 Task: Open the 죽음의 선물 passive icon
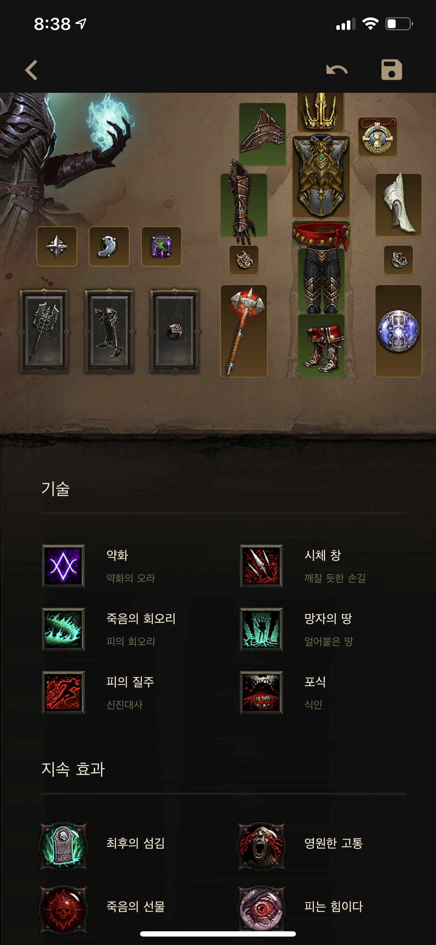tap(64, 909)
